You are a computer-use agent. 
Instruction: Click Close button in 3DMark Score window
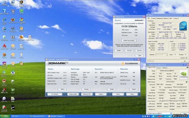[139, 55]
